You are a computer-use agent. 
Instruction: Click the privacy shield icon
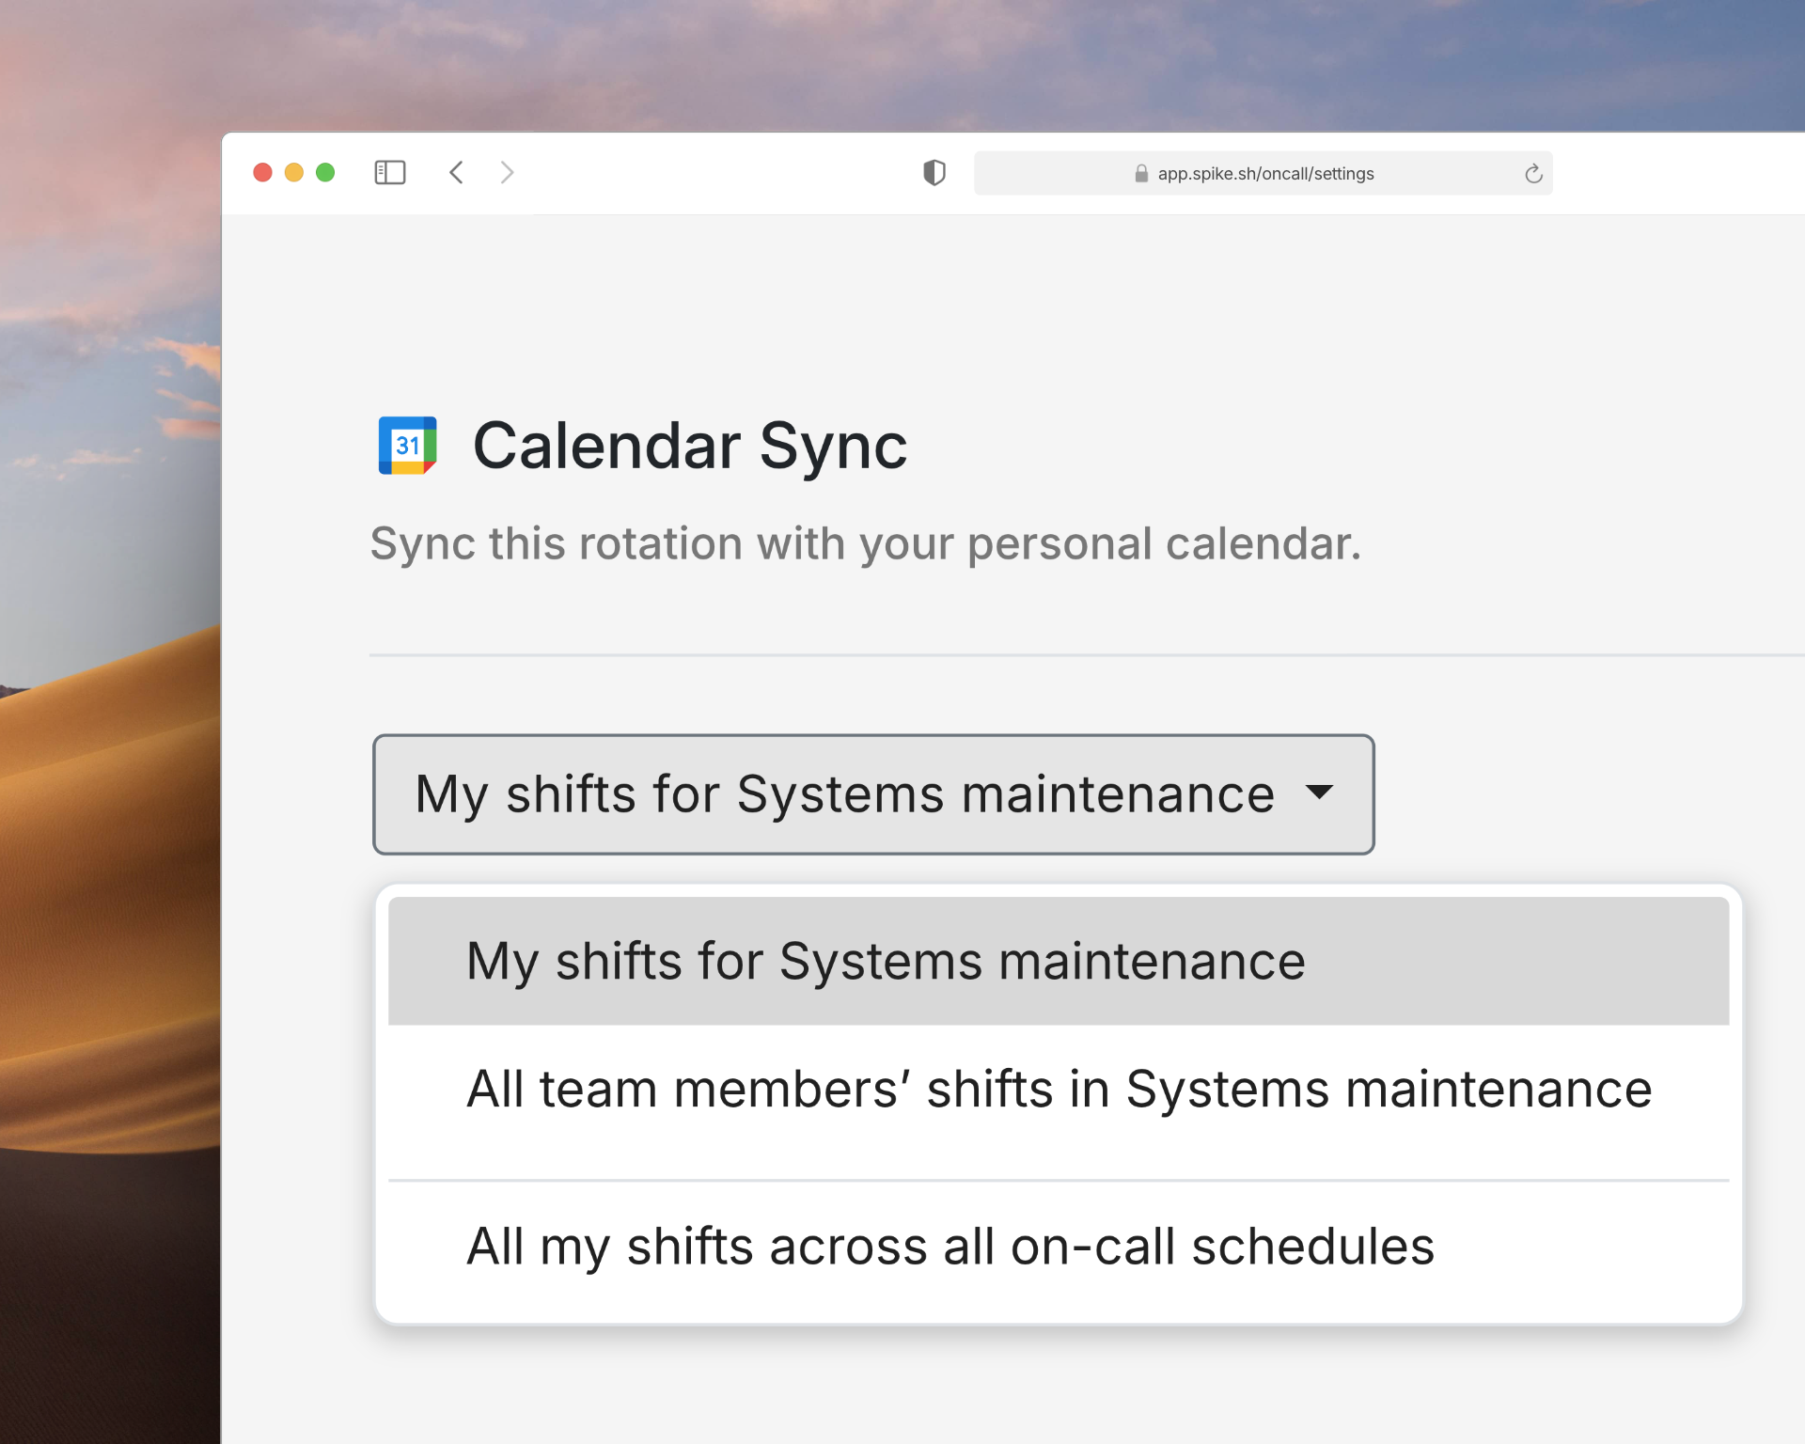(934, 173)
